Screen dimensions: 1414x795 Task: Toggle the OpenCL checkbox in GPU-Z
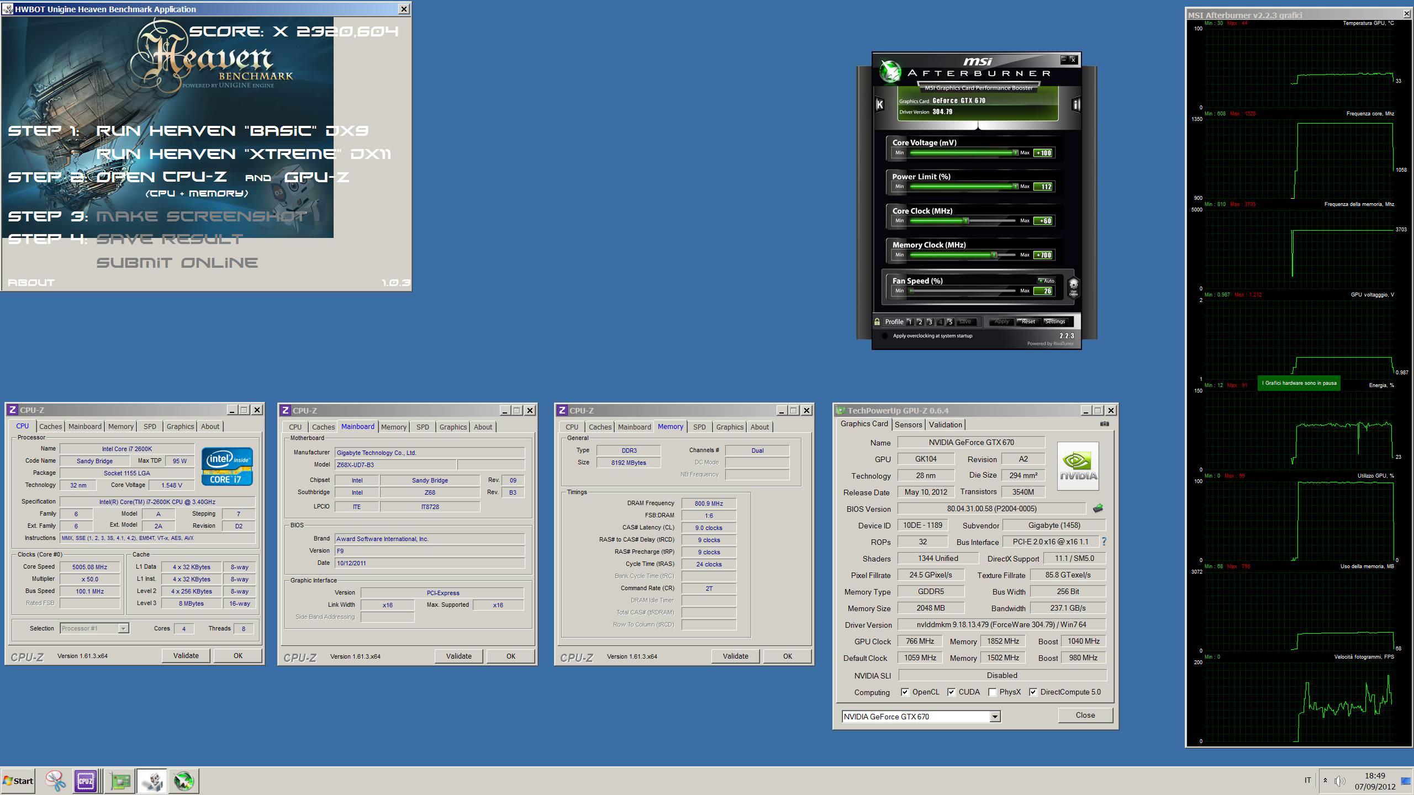click(x=905, y=692)
